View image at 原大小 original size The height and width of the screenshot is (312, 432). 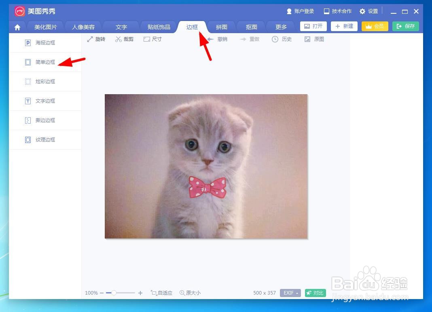pyautogui.click(x=190, y=293)
